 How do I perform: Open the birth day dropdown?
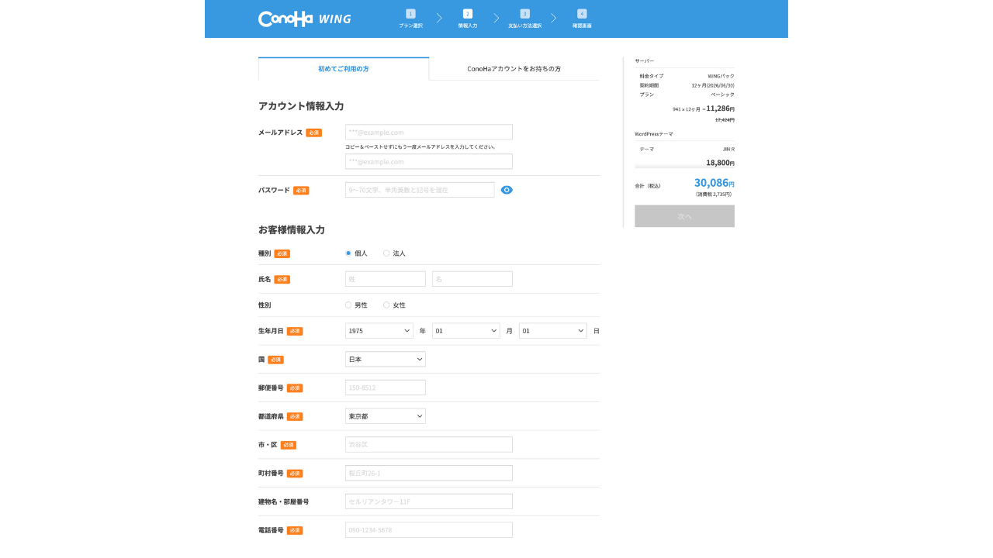pos(553,331)
